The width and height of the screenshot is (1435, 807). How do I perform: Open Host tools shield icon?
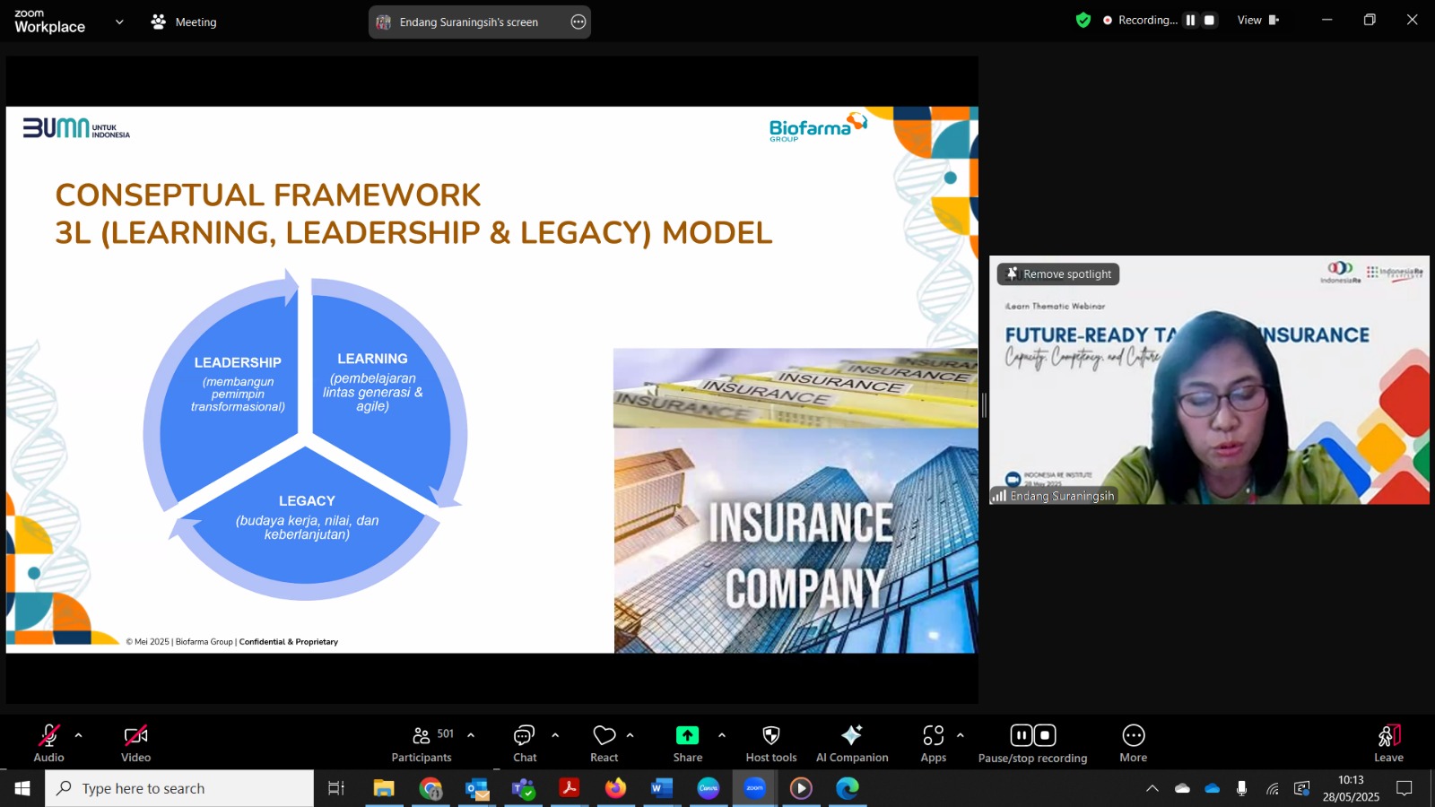coord(770,736)
